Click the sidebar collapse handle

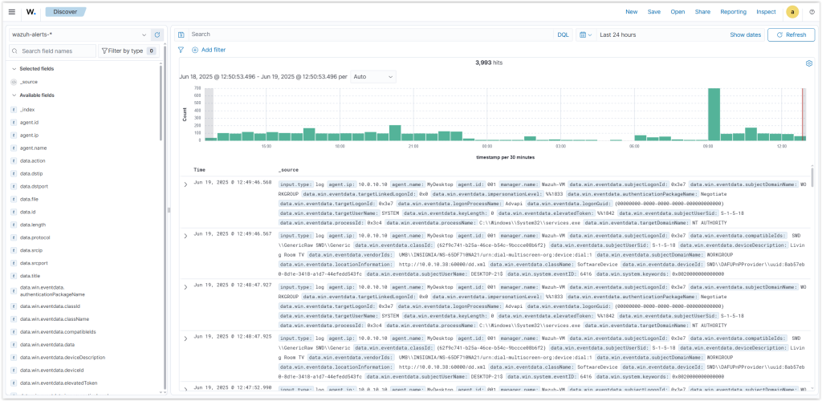(x=169, y=210)
